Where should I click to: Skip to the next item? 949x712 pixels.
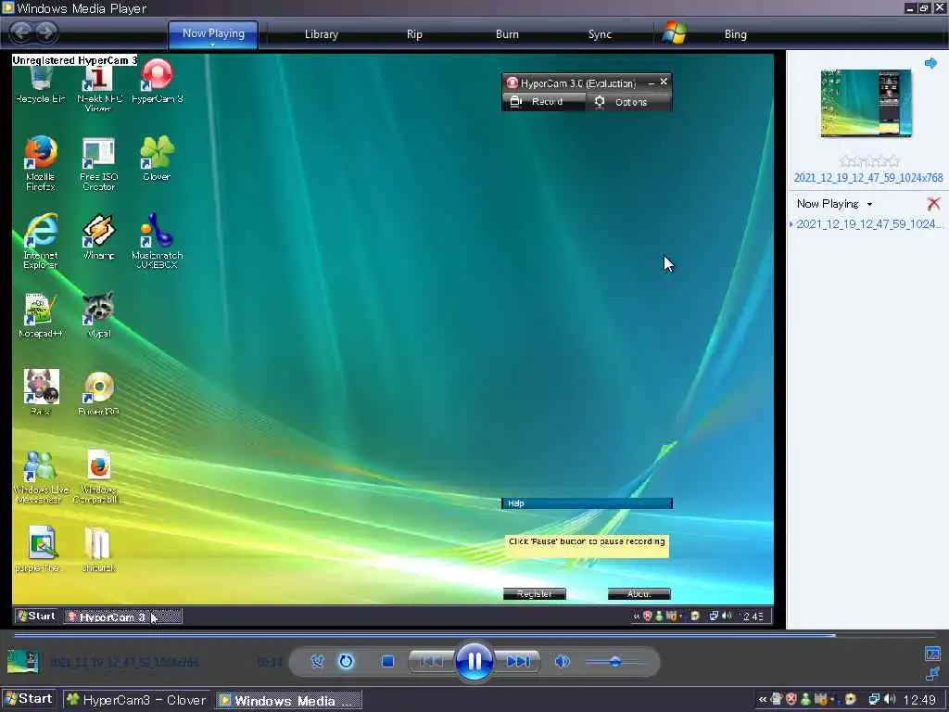tap(517, 661)
